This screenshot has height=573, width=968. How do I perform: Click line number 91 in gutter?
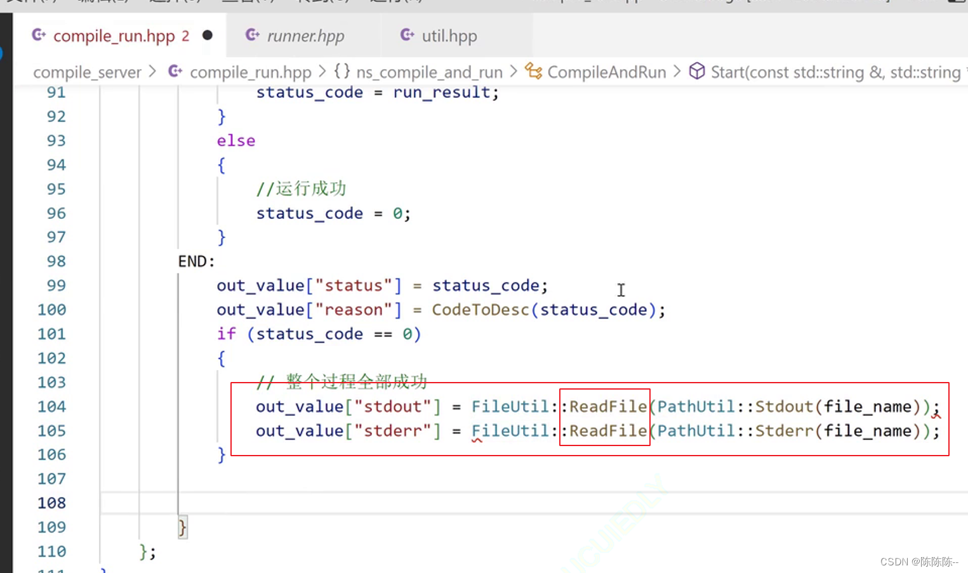tap(56, 93)
